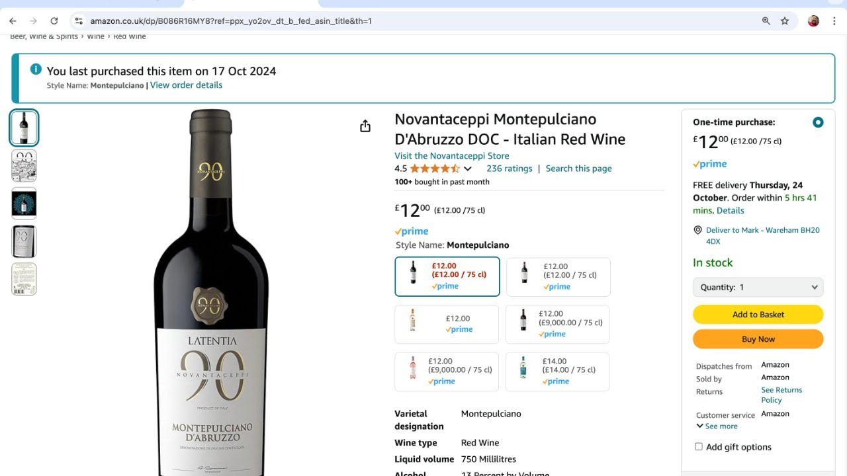
Task: Select the £14.00 style option
Action: [557, 372]
